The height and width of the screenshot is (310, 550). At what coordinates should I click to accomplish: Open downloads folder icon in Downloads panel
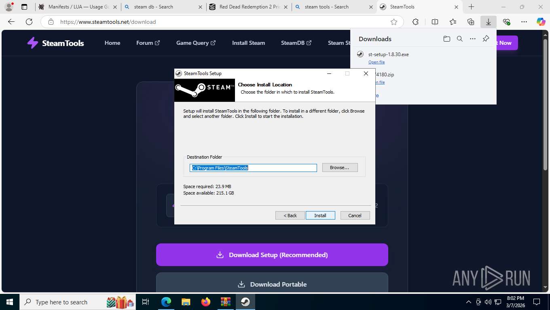tap(446, 39)
